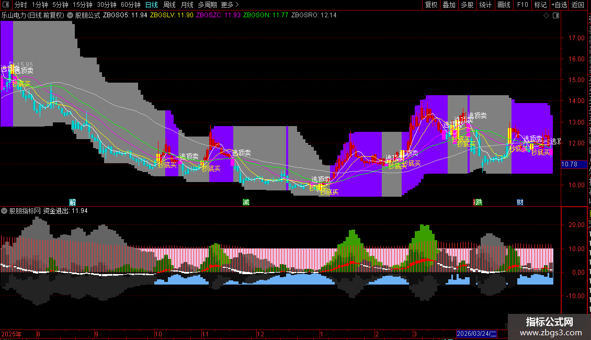The height and width of the screenshot is (340, 591).
Task: Open F10 company info
Action: coord(522,5)
